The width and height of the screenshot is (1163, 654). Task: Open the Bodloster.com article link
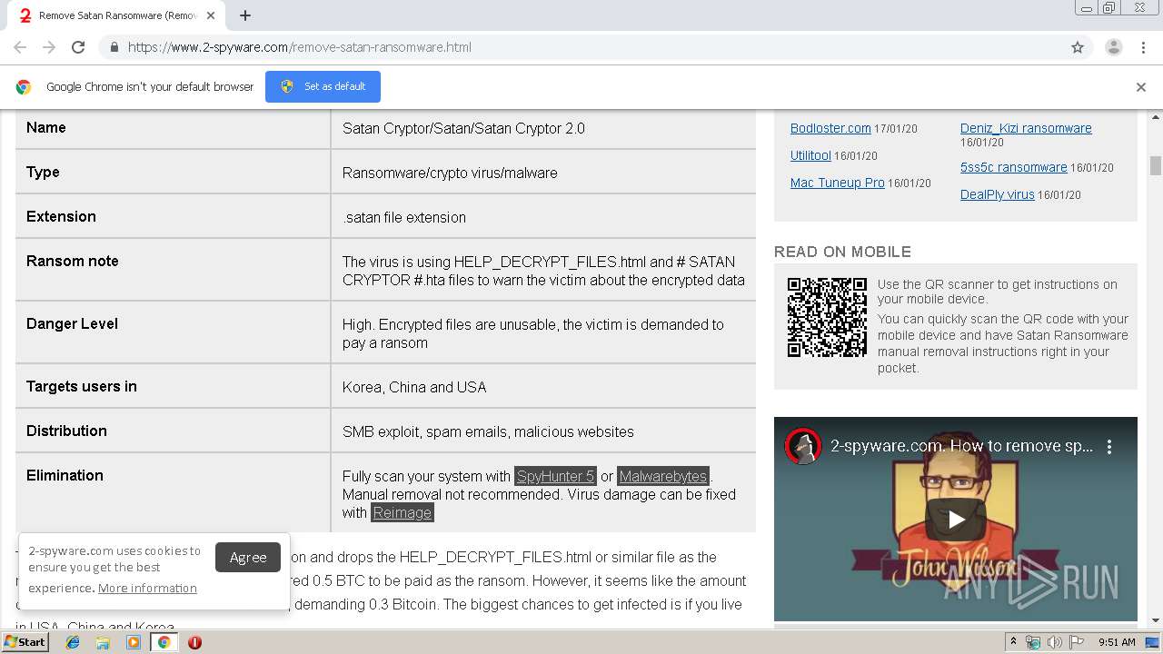pos(830,128)
